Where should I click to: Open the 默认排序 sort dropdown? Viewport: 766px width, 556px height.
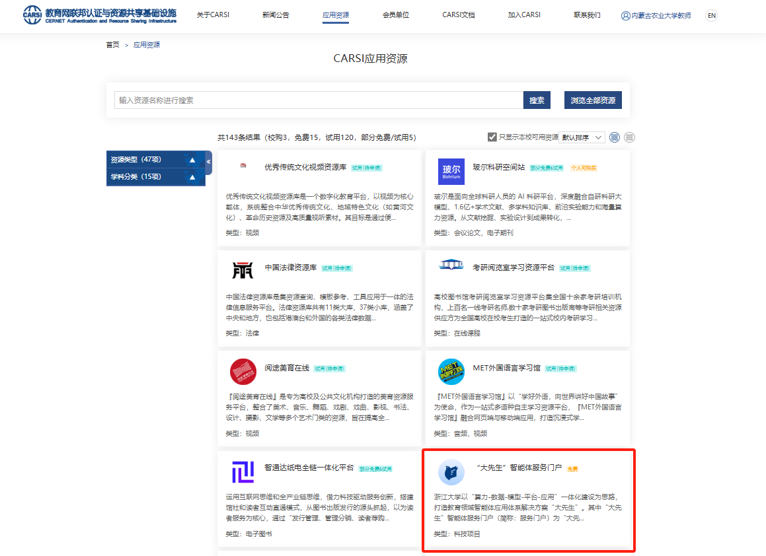pyautogui.click(x=582, y=137)
